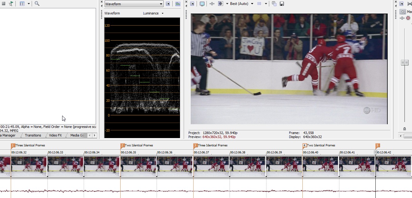The image size is (412, 198).
Task: Close the Video Preview panel
Action: click(186, 2)
